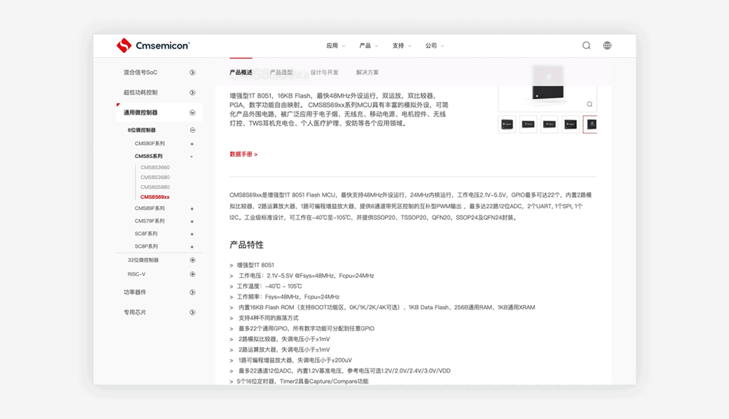This screenshot has height=419, width=729.
Task: Switch to the 解决方案 tab
Action: point(368,72)
